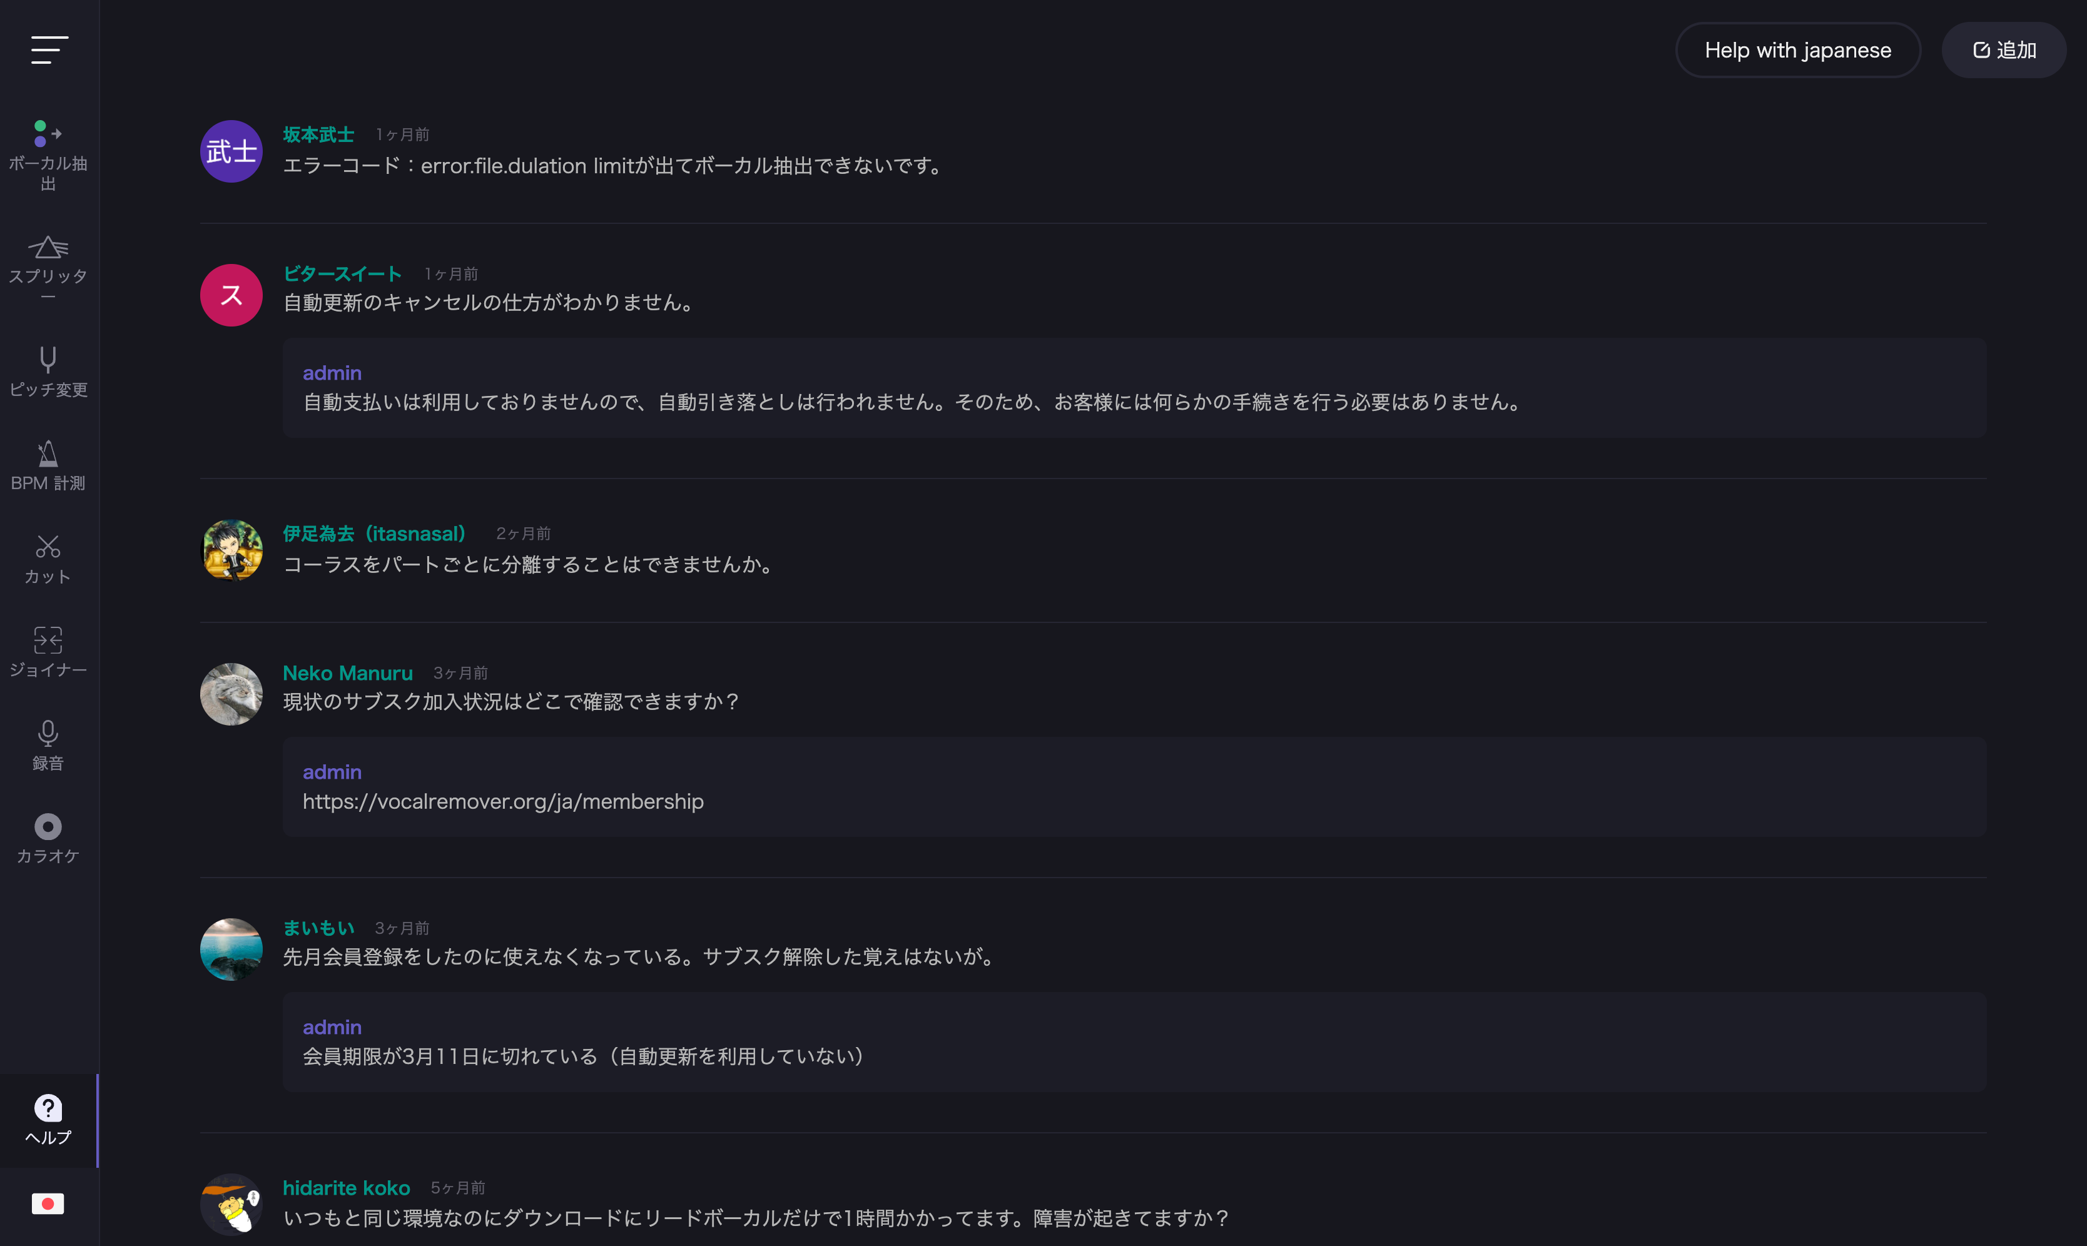Click the username hidarite koko
Image resolution: width=2087 pixels, height=1246 pixels.
(346, 1187)
